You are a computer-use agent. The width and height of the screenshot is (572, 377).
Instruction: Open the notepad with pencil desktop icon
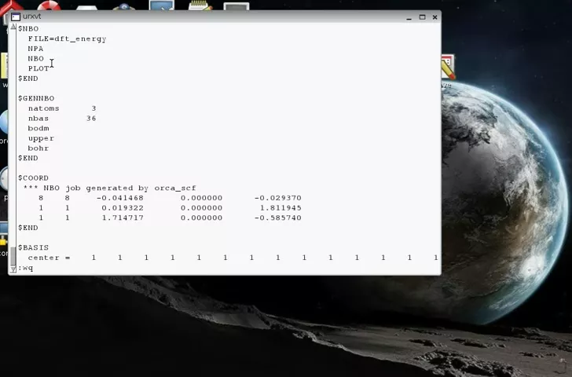(x=200, y=5)
